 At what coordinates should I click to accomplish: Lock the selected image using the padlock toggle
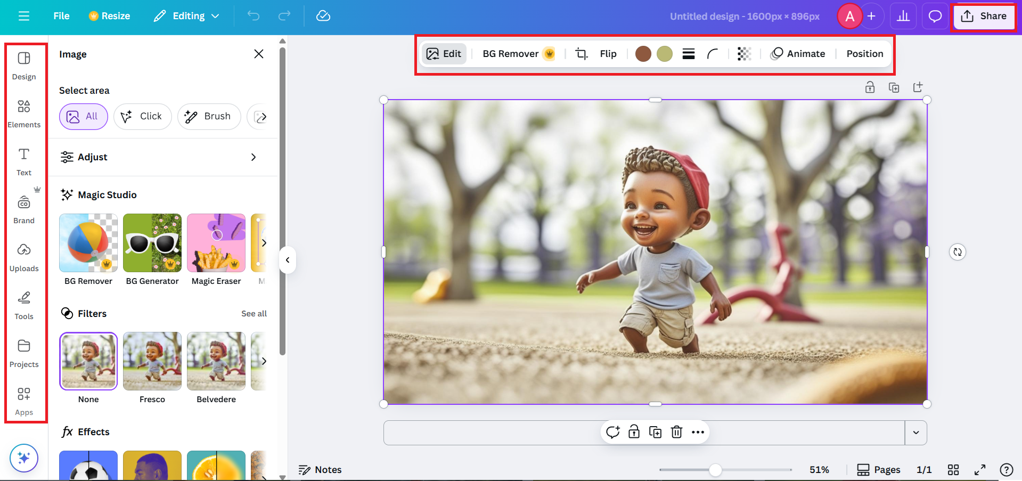pyautogui.click(x=634, y=432)
